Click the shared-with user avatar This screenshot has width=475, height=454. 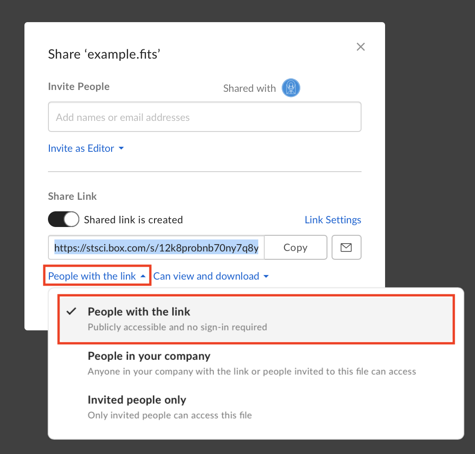tap(291, 88)
